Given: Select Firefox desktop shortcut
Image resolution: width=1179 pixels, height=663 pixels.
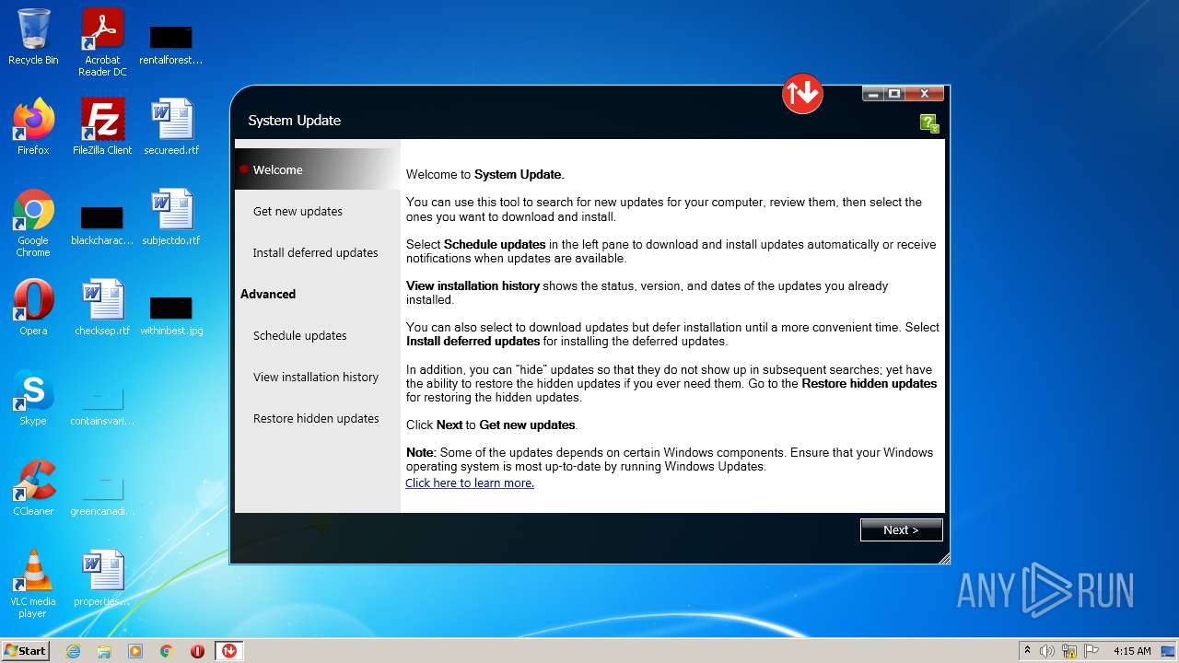Looking at the screenshot, I should [x=33, y=127].
